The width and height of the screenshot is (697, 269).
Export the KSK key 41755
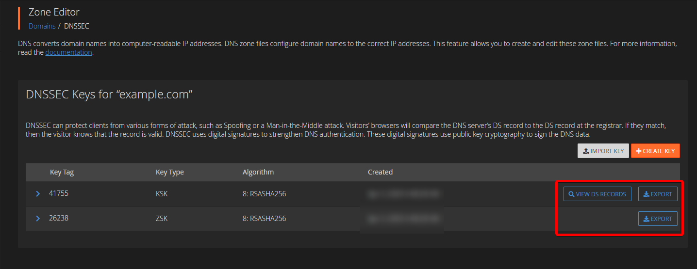pos(658,194)
